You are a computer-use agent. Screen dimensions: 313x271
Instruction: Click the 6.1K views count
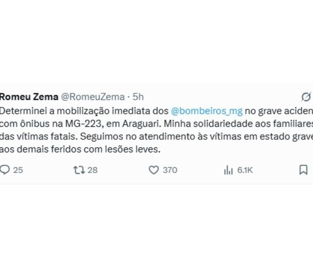click(x=245, y=170)
